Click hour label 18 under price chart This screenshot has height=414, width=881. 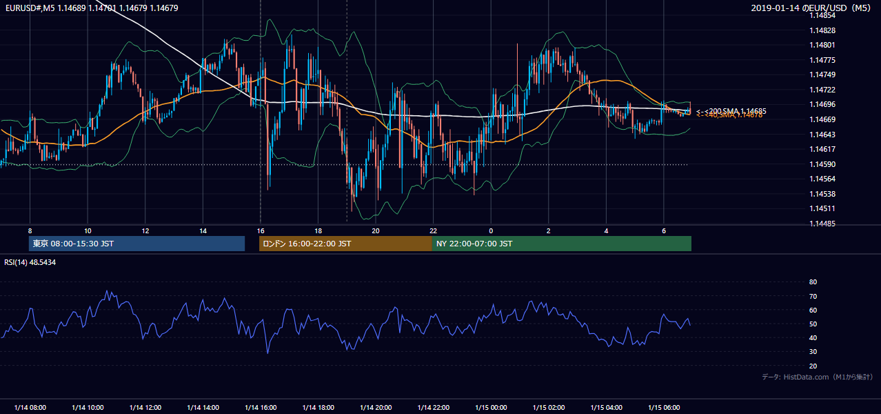(318, 230)
